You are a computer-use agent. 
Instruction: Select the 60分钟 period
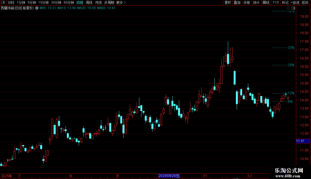click(x=69, y=2)
